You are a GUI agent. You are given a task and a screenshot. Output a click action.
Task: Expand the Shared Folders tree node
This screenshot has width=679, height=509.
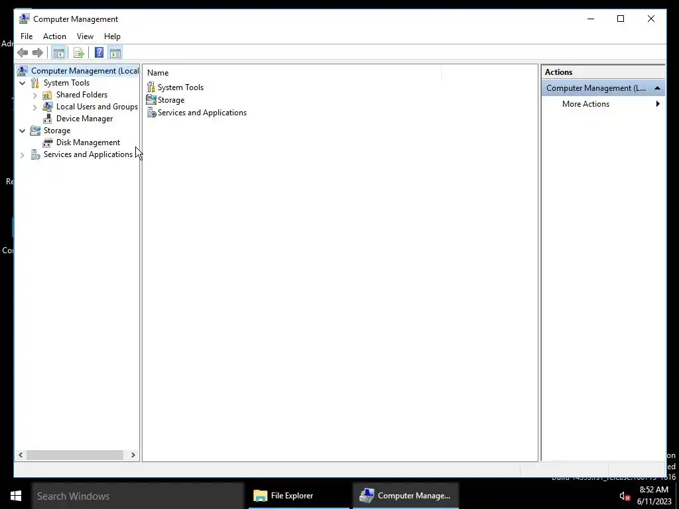[35, 95]
